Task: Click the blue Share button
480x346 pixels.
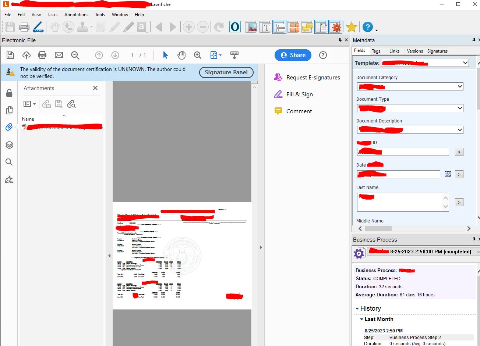Action: point(293,55)
